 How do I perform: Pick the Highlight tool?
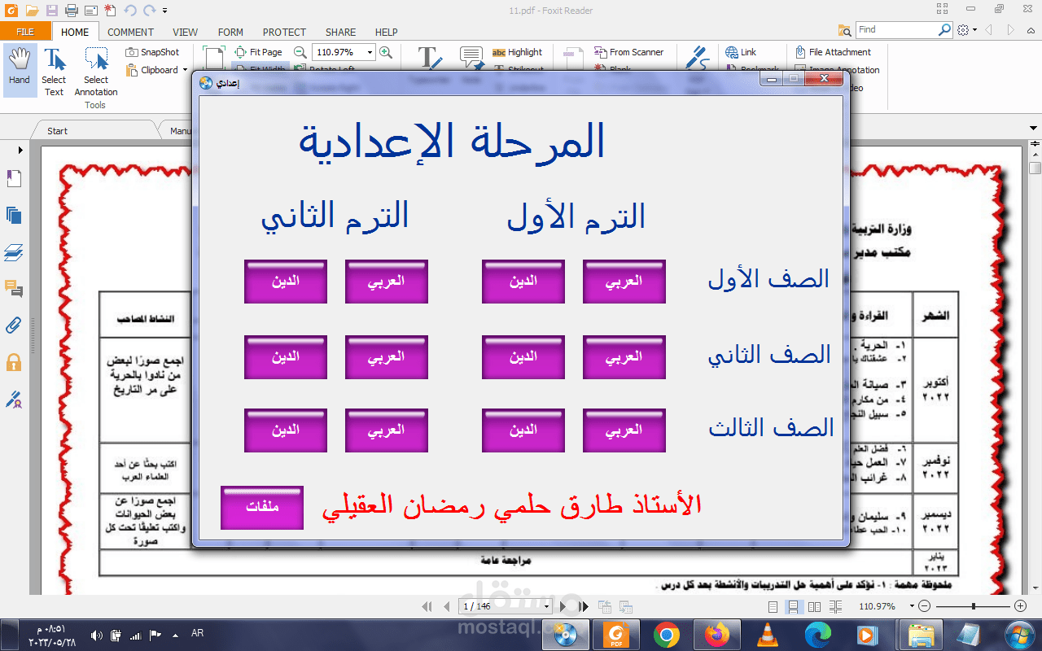[x=517, y=52]
